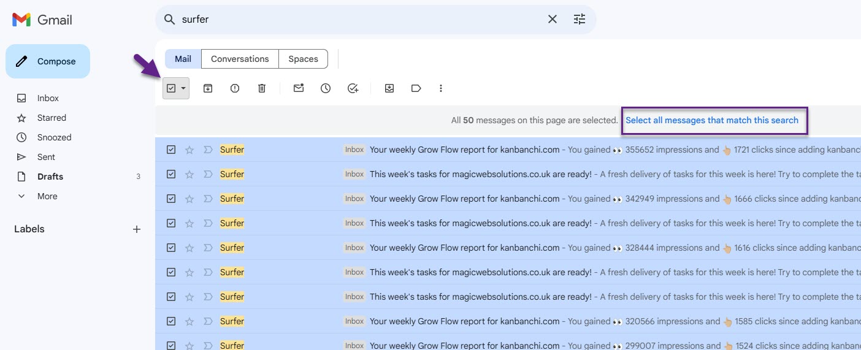Open the Starred folder
The height and width of the screenshot is (350, 861).
tap(52, 118)
